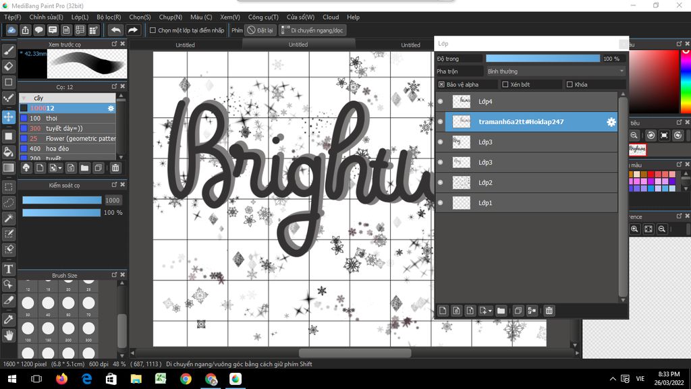Delete the selected layer with trash icon
691x389 pixels.
tap(549, 311)
